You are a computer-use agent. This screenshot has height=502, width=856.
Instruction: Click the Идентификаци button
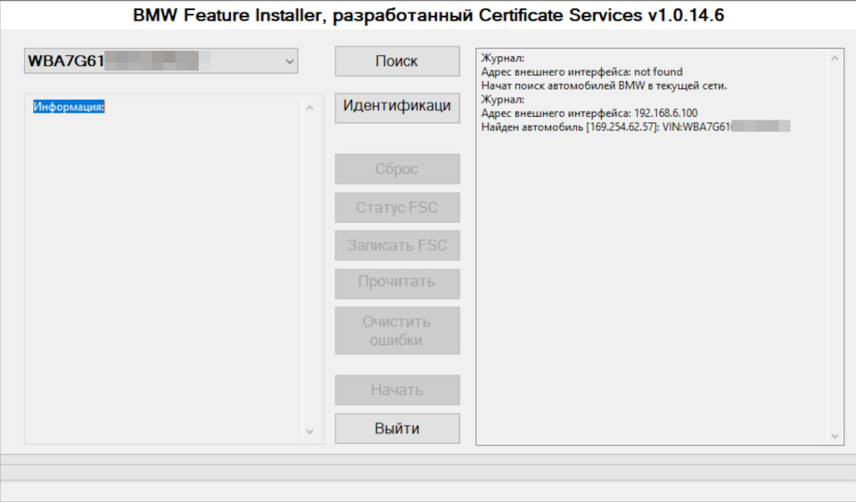pos(397,108)
